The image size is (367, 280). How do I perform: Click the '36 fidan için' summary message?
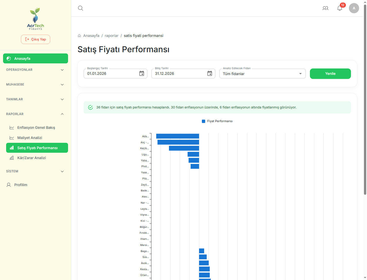tap(196, 107)
